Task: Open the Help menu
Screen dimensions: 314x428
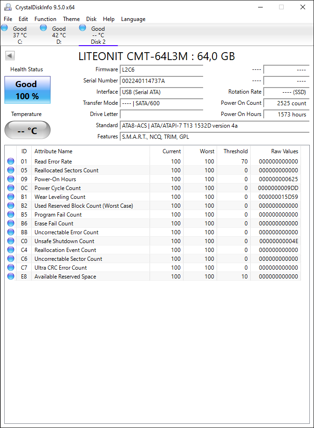Action: [109, 19]
